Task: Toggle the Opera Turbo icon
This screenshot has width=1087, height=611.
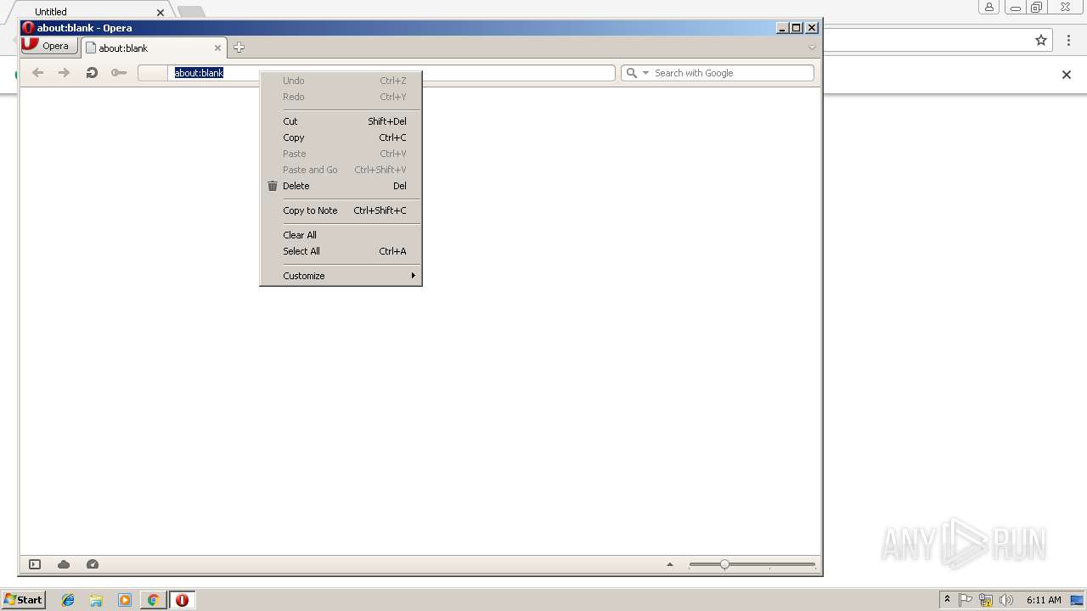Action: tap(93, 564)
